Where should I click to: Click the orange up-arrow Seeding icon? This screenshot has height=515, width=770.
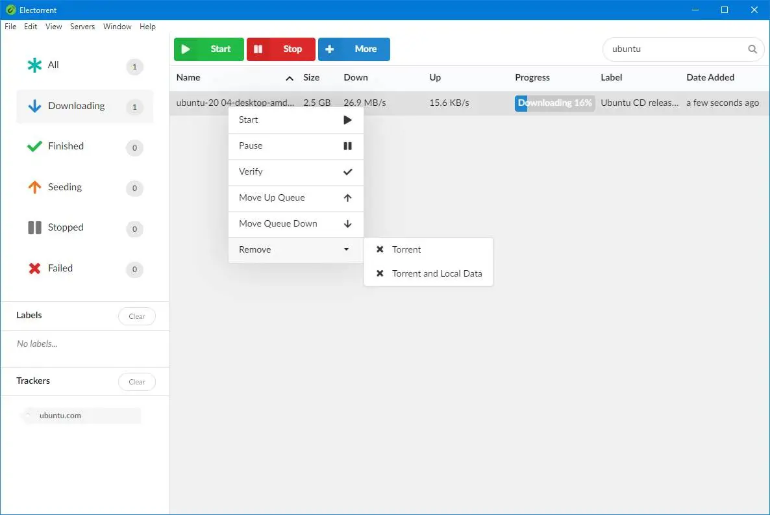coord(34,187)
